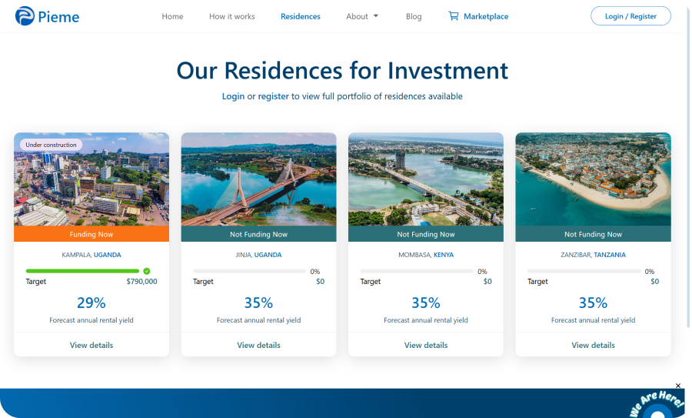This screenshot has height=418, width=692.
Task: Click the Jinja funding progress bar
Action: (249, 271)
